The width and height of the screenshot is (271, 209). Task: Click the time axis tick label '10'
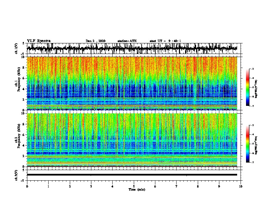coord(241,186)
